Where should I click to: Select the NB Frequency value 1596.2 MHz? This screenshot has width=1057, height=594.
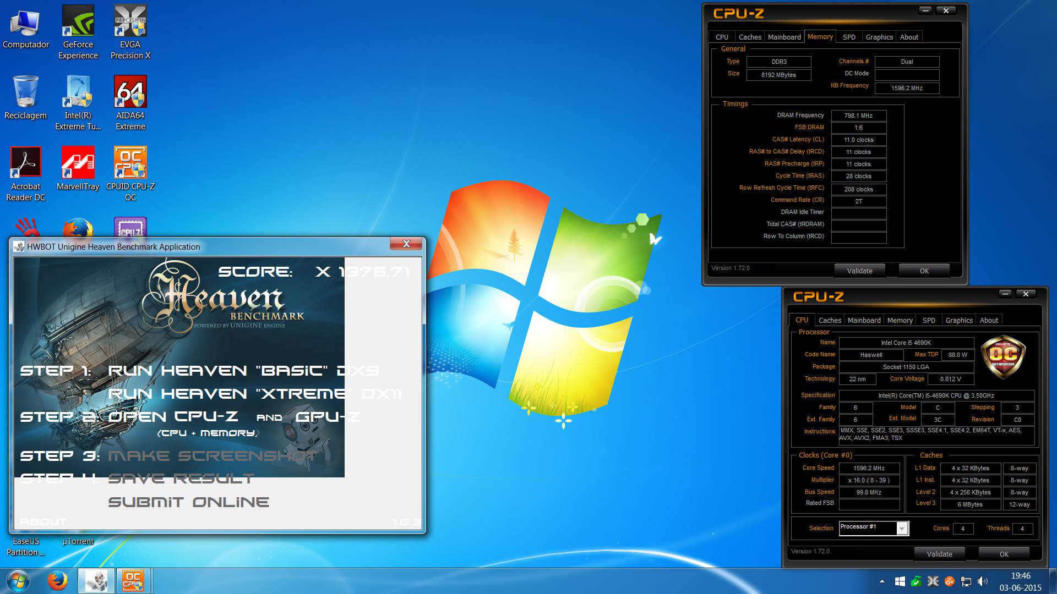click(907, 88)
